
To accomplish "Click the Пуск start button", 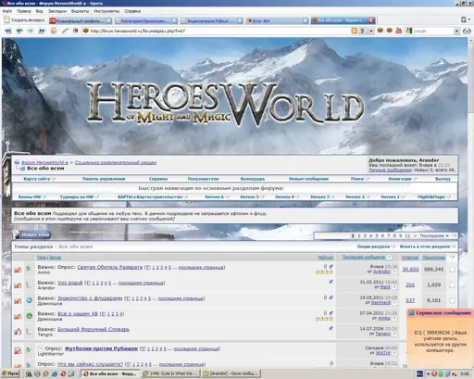I will point(10,373).
